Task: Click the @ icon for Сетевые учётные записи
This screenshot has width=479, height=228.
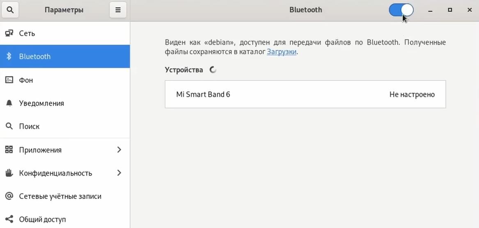Action: coord(9,196)
